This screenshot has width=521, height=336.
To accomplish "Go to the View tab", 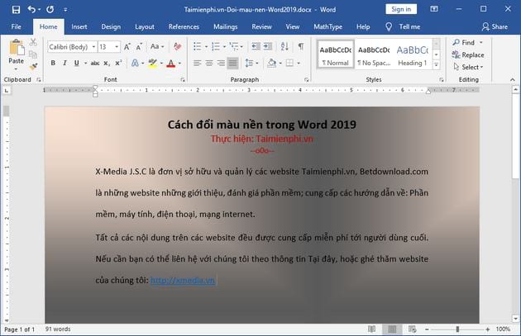I will coord(293,26).
